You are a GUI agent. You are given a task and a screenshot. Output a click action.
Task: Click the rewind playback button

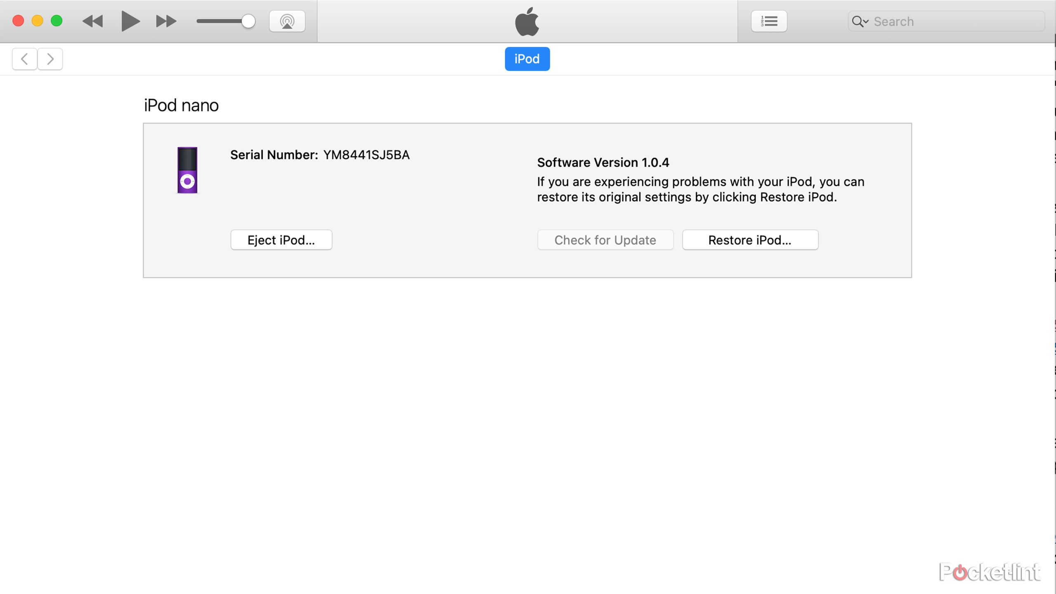(x=92, y=21)
